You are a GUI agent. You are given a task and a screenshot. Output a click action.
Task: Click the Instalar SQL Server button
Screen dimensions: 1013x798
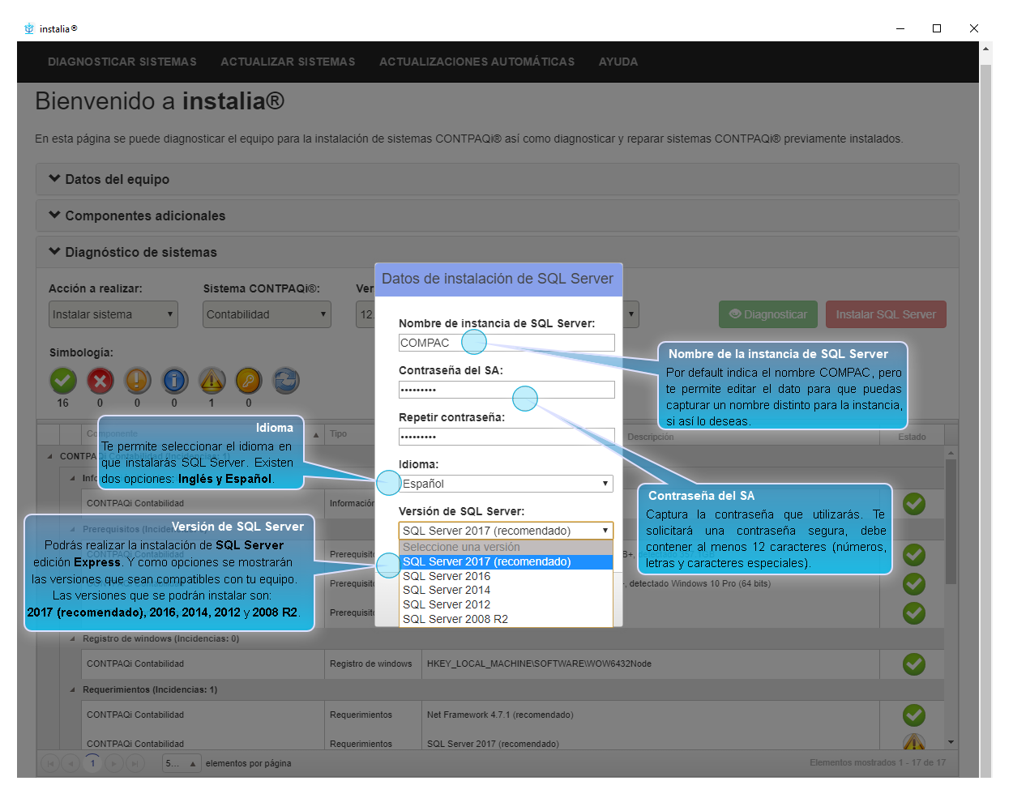pos(886,314)
